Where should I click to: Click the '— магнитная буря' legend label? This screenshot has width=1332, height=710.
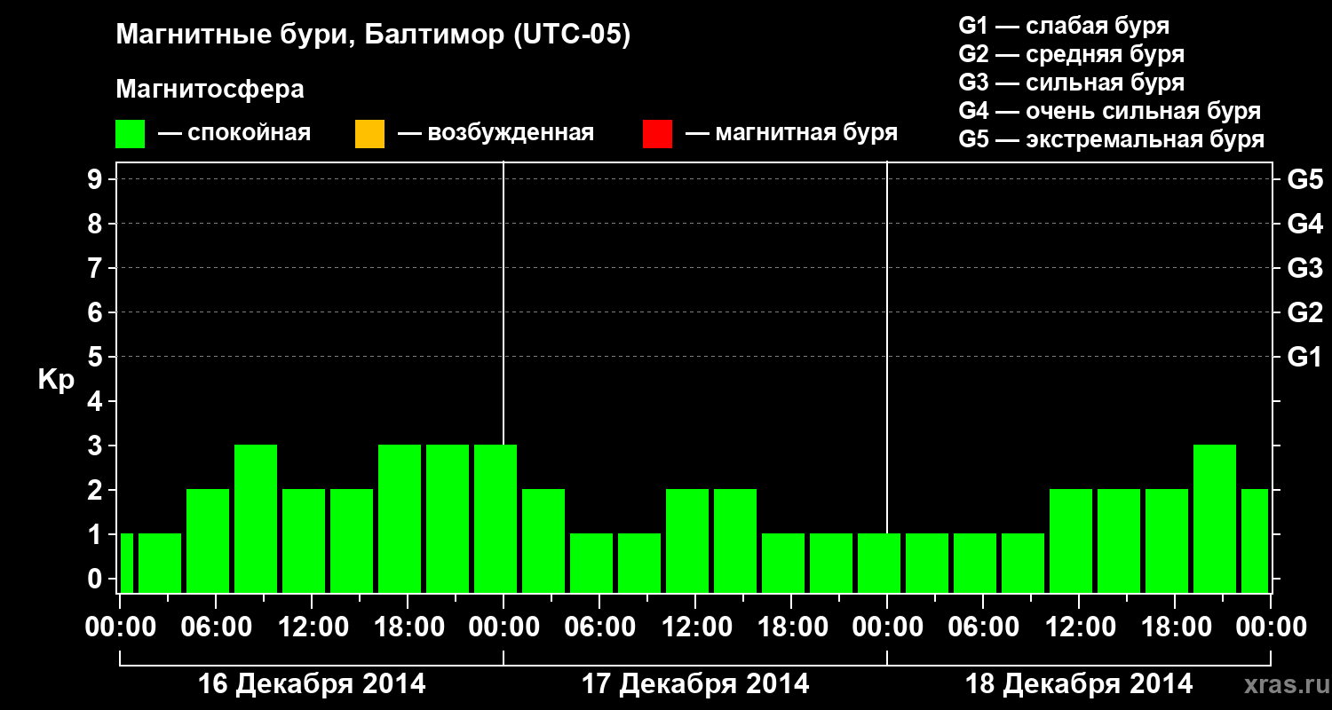[791, 133]
